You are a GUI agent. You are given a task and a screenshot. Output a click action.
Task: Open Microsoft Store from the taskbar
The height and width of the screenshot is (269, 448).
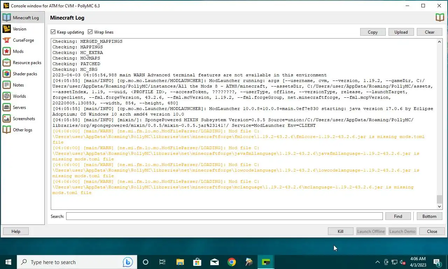(x=197, y=262)
